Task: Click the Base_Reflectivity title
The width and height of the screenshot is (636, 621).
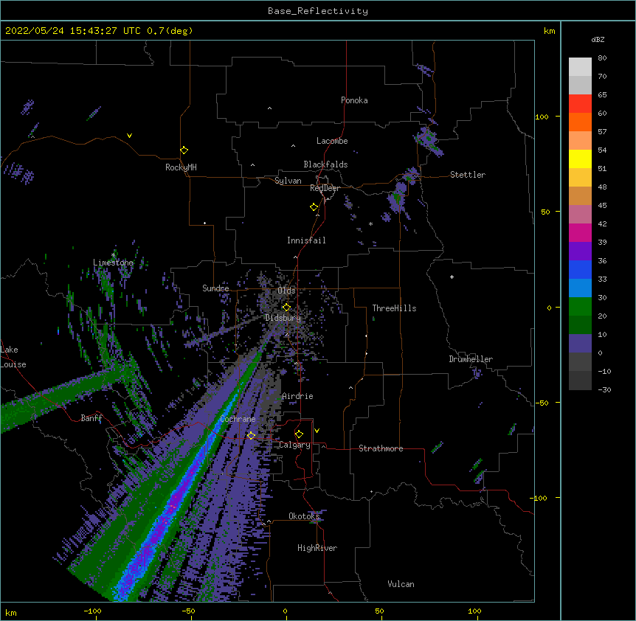Action: click(318, 11)
